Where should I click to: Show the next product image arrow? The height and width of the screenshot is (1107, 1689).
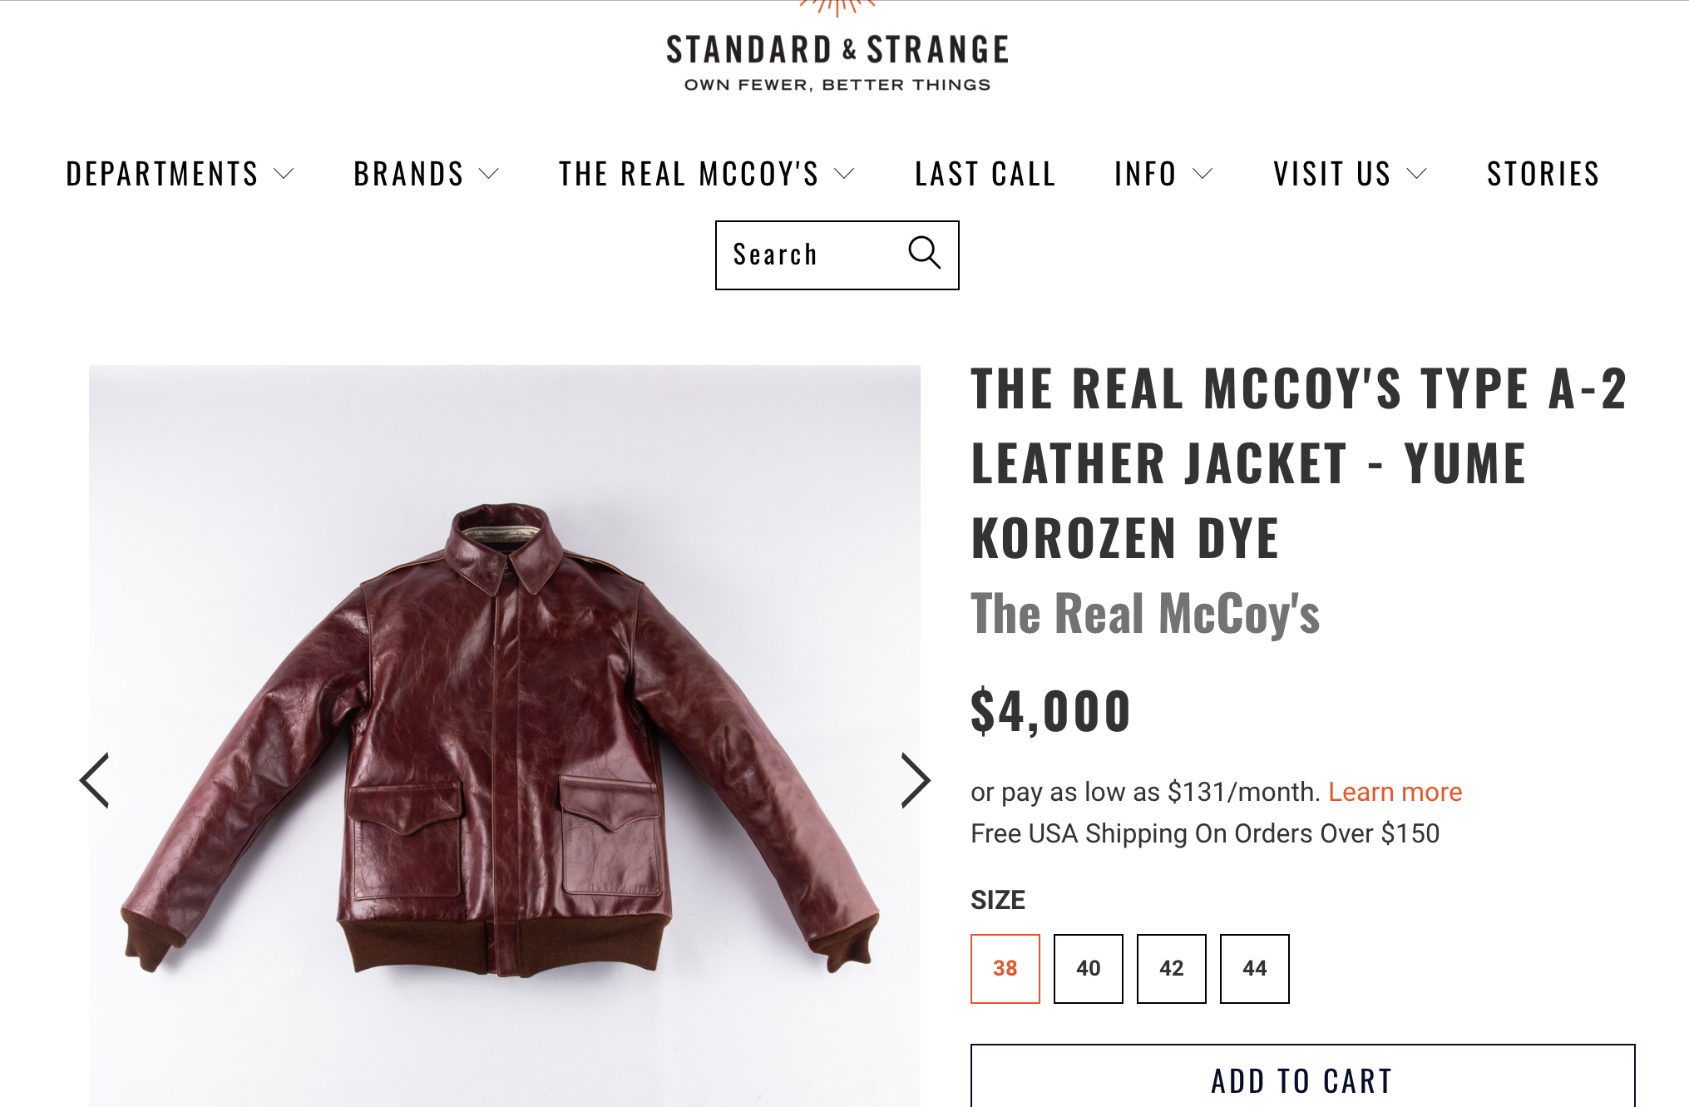point(915,780)
